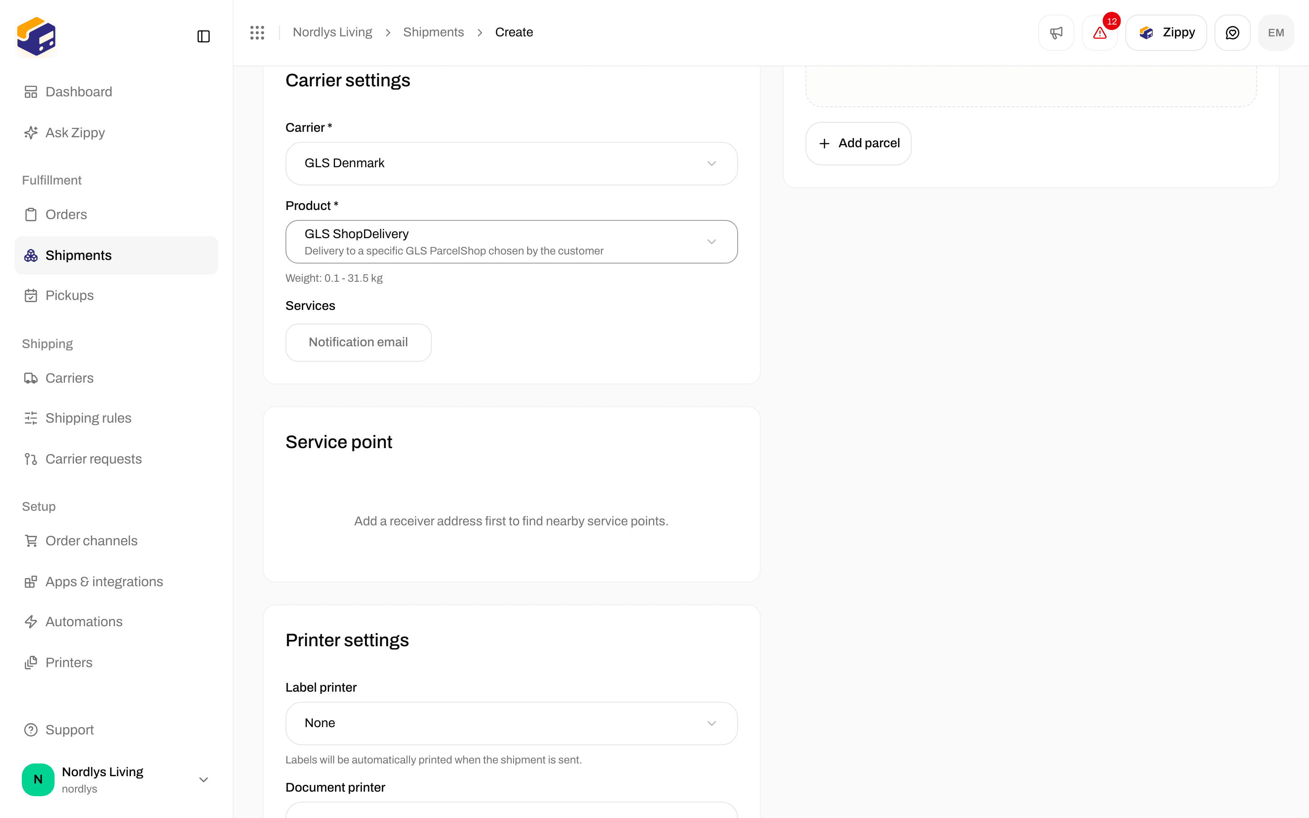The width and height of the screenshot is (1309, 818).
Task: Open Carrier requests
Action: (x=116, y=459)
